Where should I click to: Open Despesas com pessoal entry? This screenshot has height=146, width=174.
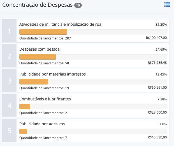[40, 49]
